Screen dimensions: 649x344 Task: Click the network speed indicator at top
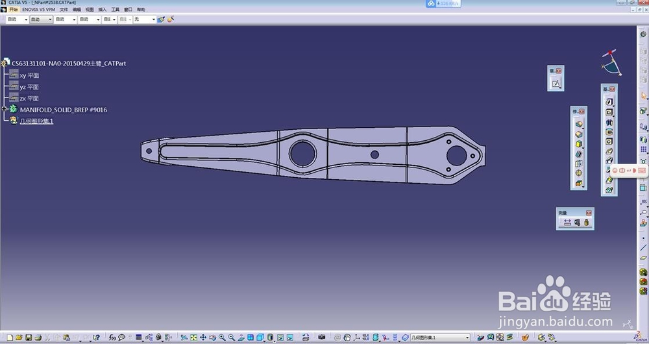pyautogui.click(x=443, y=3)
